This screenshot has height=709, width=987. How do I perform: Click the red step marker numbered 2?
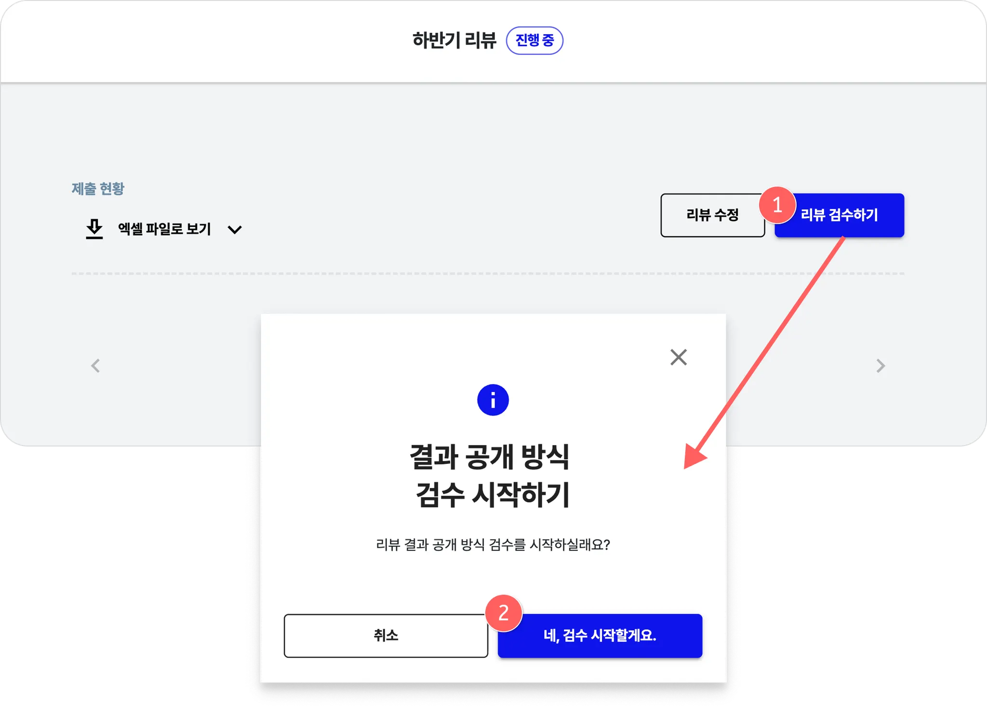pyautogui.click(x=503, y=613)
